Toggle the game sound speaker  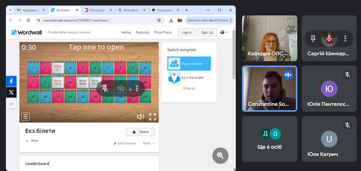point(140,117)
